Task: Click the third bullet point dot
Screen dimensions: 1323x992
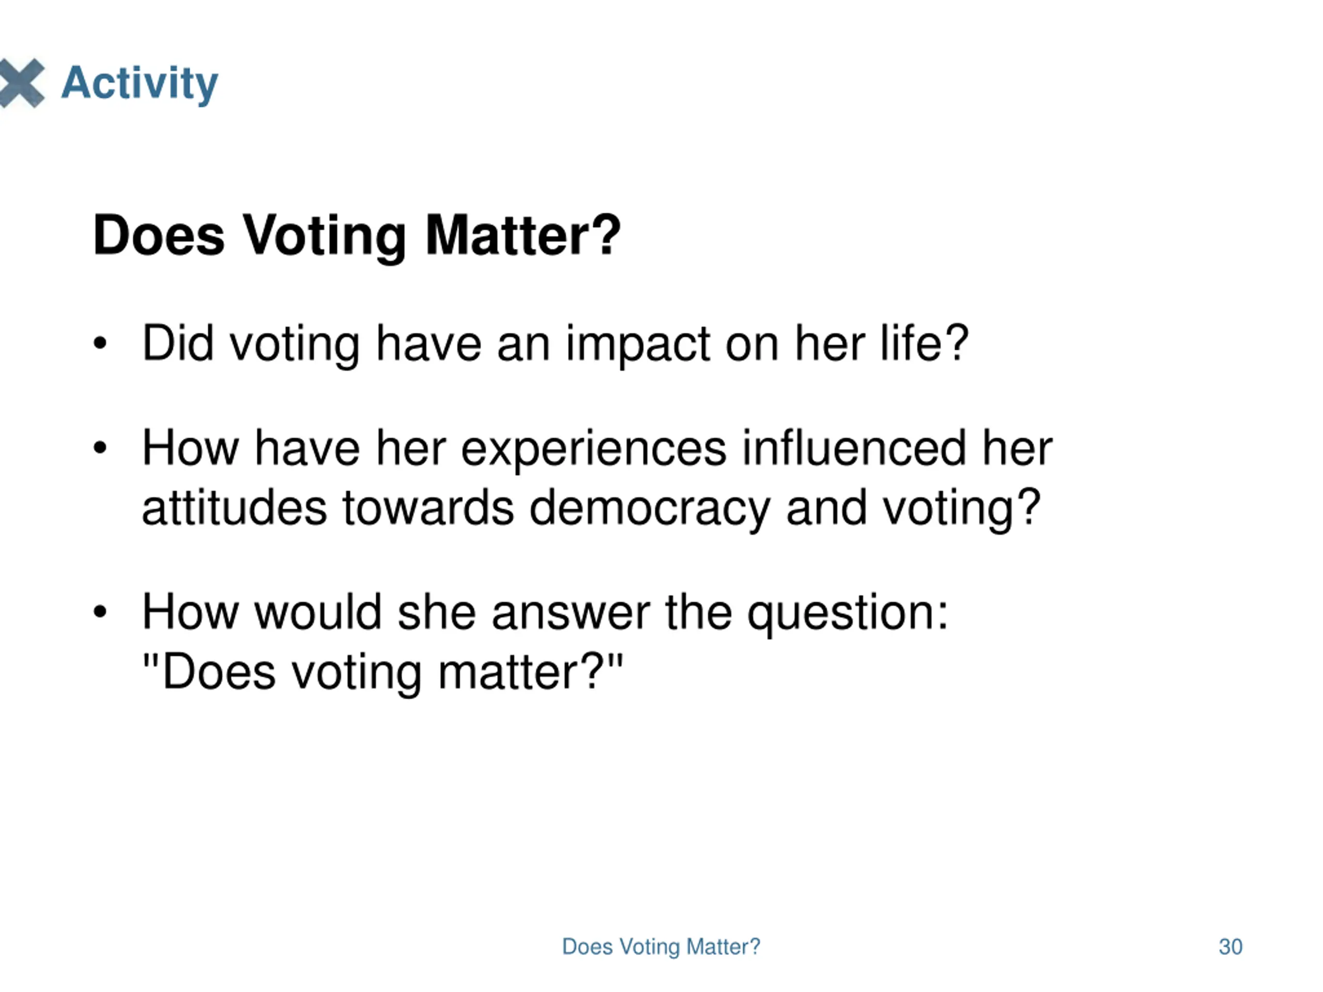Action: tap(100, 612)
